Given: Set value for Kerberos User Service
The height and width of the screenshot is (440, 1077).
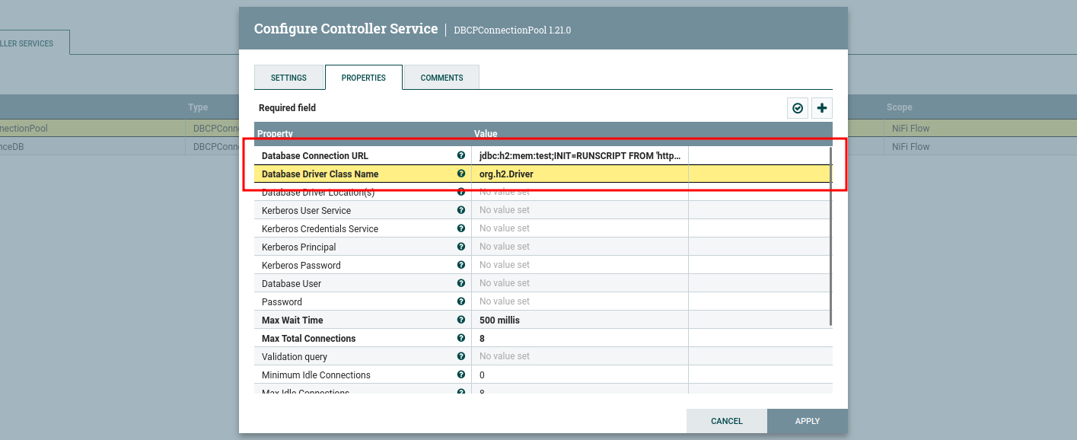Looking at the screenshot, I should pyautogui.click(x=580, y=210).
